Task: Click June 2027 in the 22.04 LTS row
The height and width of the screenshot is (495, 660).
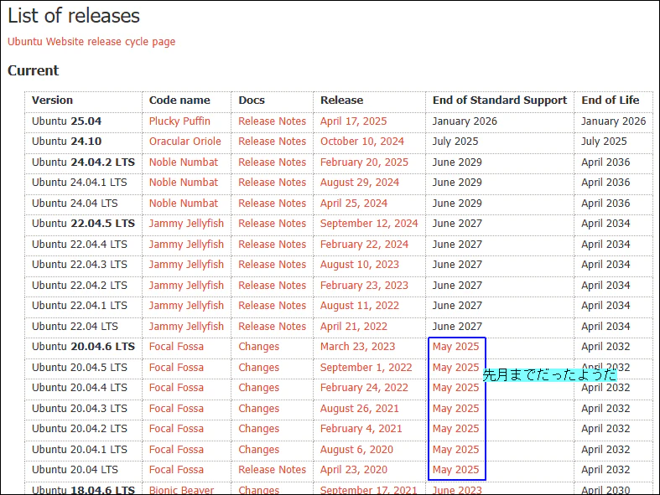Action: 457,327
